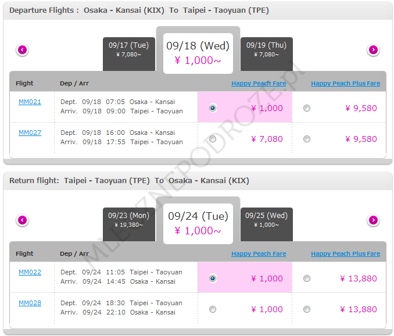Open return Happy Peach Fare info link
This screenshot has height=336, width=394.
(259, 253)
